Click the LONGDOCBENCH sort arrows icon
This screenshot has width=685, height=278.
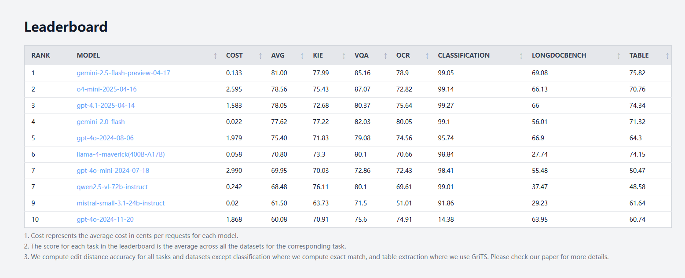(619, 56)
